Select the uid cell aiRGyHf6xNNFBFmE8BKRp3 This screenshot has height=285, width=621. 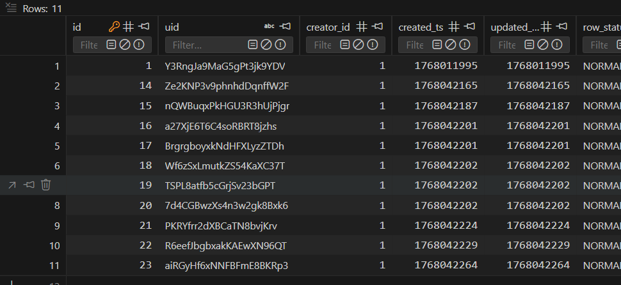(x=226, y=265)
